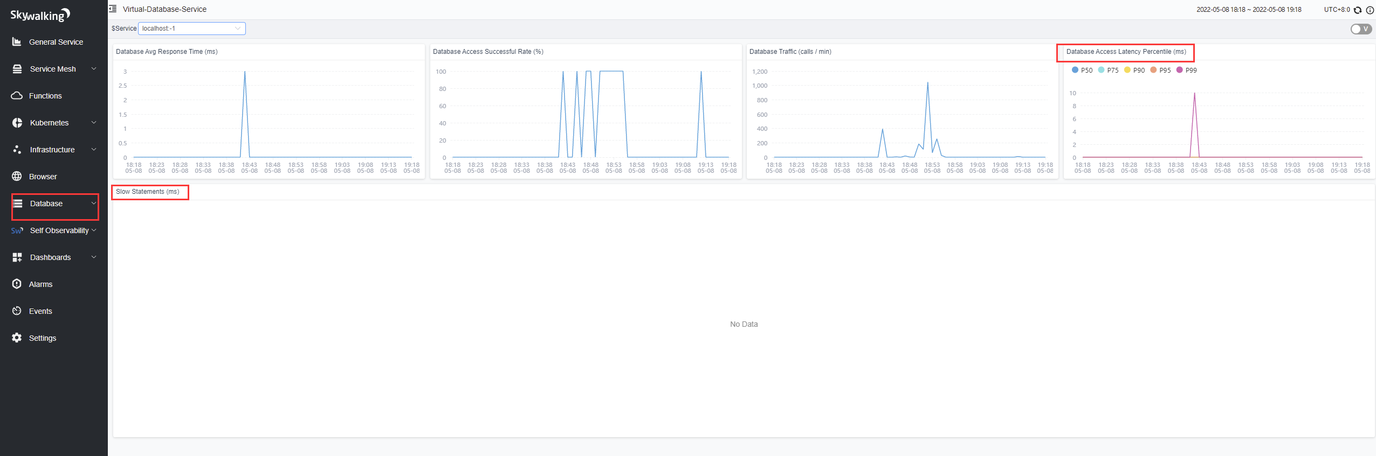Viewport: 1376px width, 456px height.
Task: Click the Alarms shield icon
Action: point(17,284)
